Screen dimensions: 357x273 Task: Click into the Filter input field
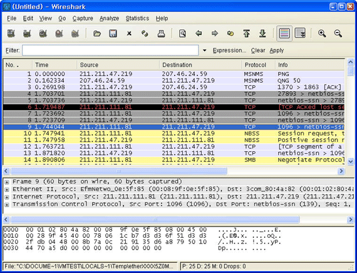coord(110,50)
